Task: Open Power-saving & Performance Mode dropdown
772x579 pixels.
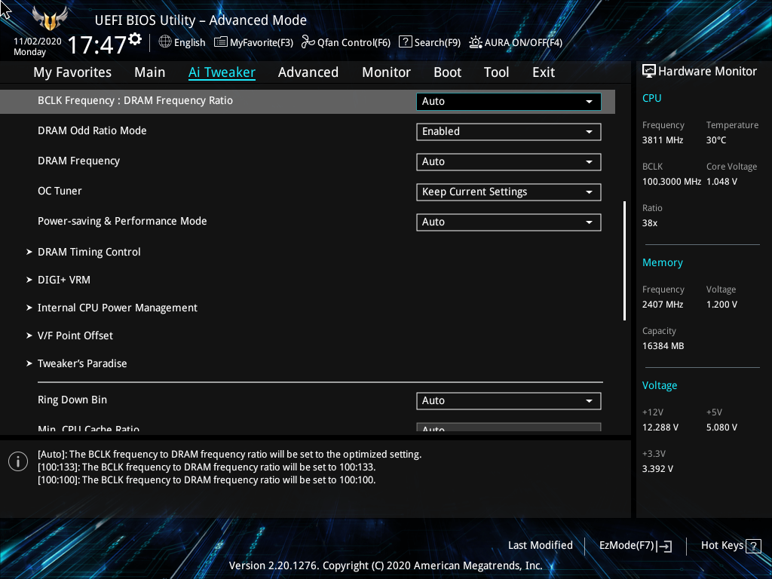Action: [509, 222]
